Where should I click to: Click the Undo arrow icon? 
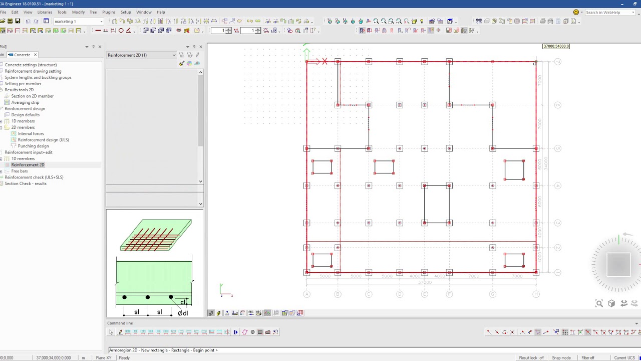pos(28,21)
